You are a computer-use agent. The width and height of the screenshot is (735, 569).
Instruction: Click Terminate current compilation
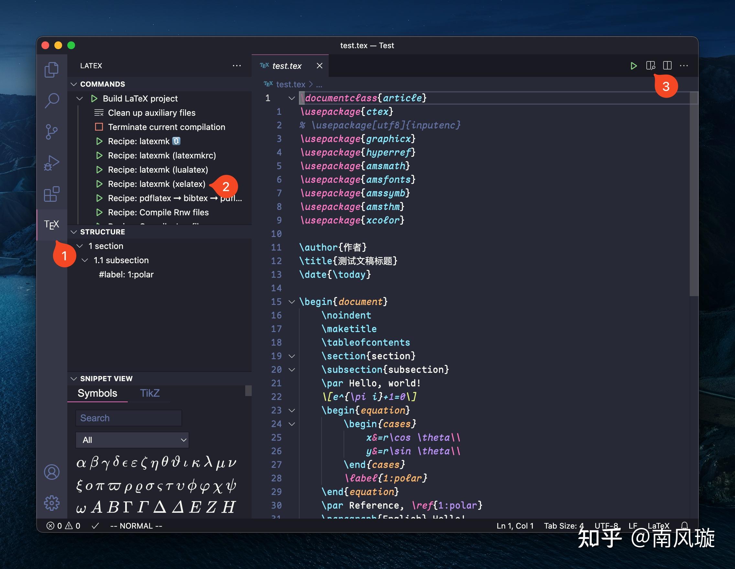tap(166, 127)
